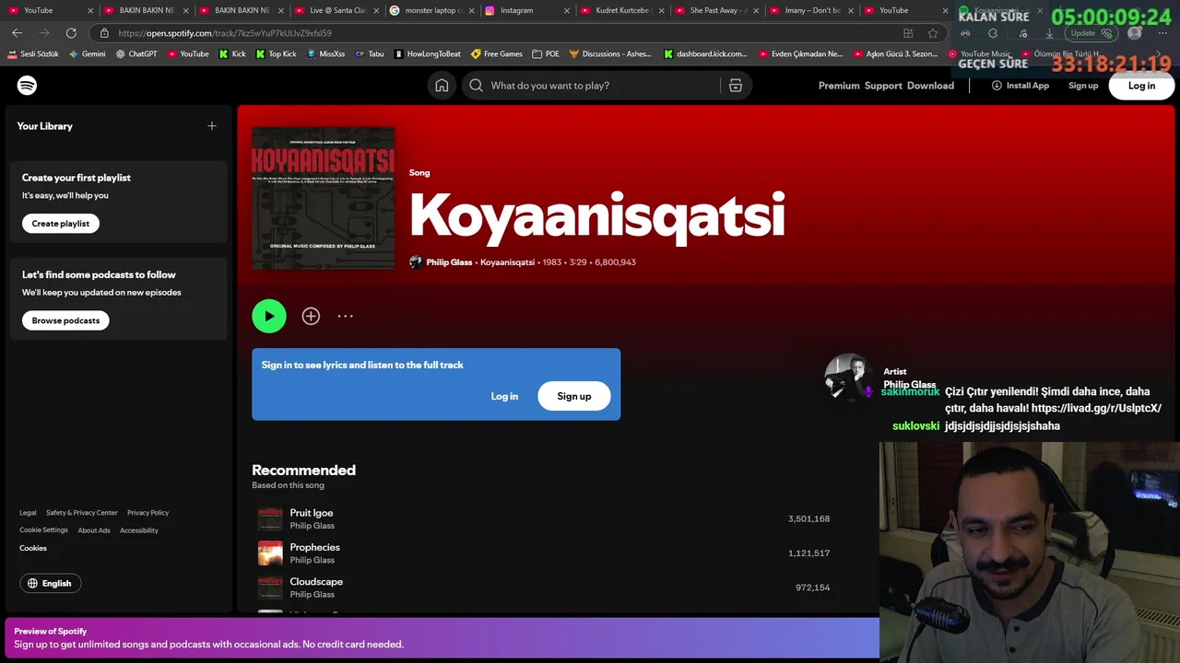Viewport: 1180px width, 663px height.
Task: Open the Koyaanisqatsi album link beside 1983
Action: click(507, 262)
